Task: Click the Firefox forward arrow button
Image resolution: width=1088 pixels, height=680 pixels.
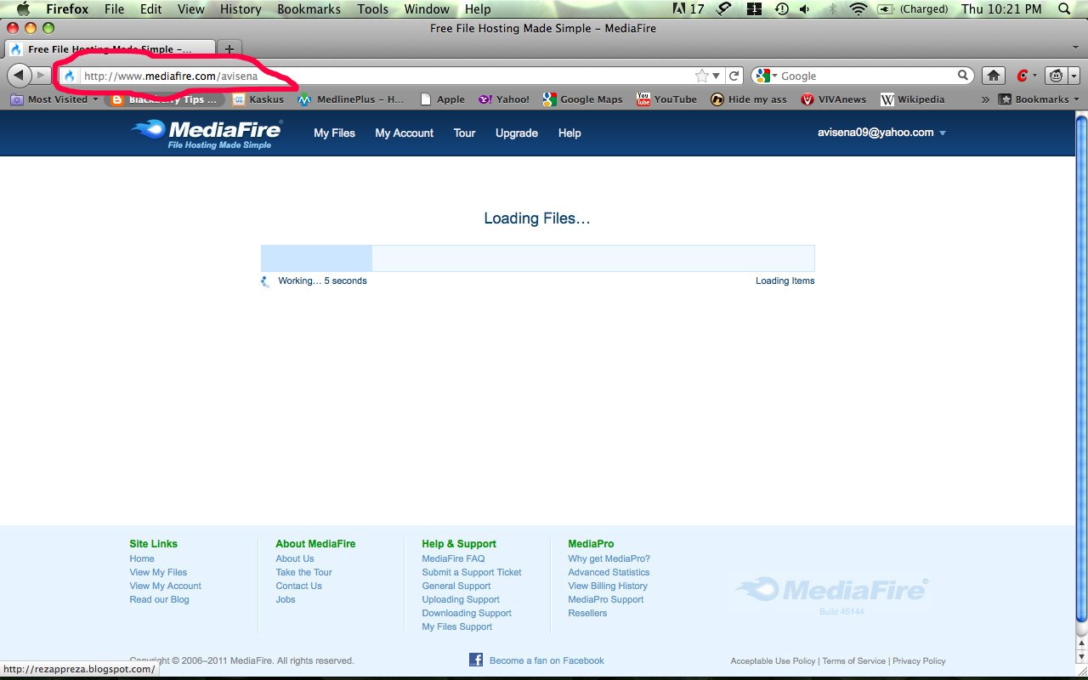Action: [x=41, y=76]
